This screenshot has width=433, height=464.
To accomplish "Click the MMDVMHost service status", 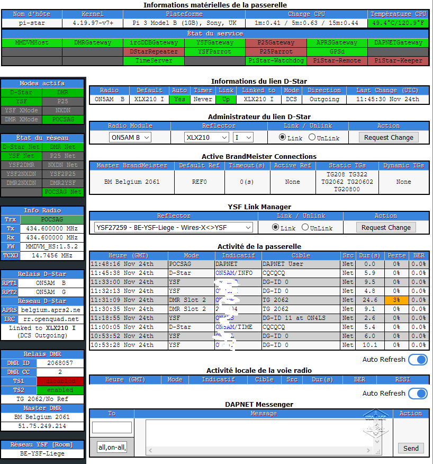I will coord(32,42).
